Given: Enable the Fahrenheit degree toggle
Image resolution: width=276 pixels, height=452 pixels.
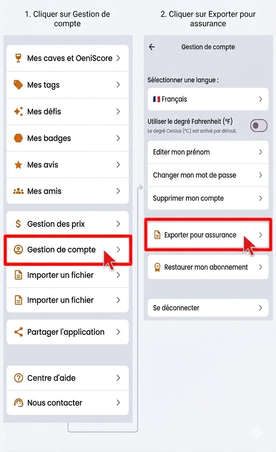Looking at the screenshot, I should pos(259,125).
